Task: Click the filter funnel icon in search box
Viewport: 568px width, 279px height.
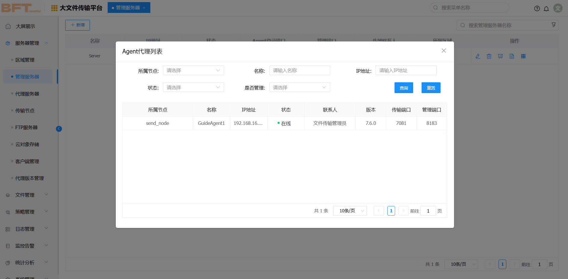Action: pos(554,25)
